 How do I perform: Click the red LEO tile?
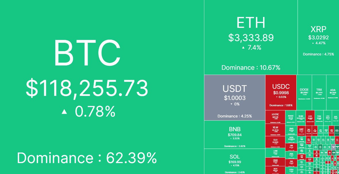click(x=310, y=118)
